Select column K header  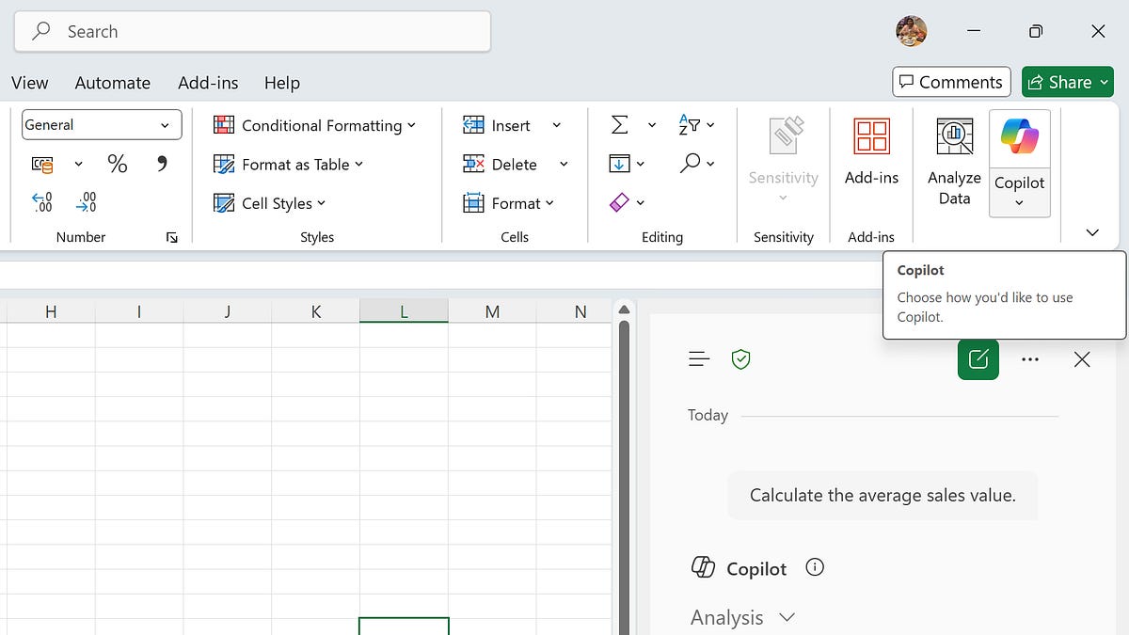click(x=315, y=311)
